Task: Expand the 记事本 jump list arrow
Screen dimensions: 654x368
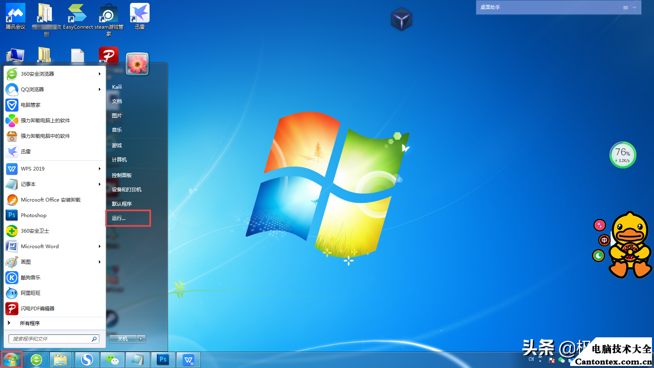Action: pyautogui.click(x=99, y=184)
